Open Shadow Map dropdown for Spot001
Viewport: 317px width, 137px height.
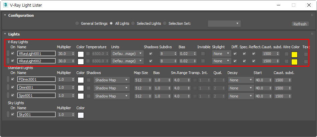[x=112, y=96]
